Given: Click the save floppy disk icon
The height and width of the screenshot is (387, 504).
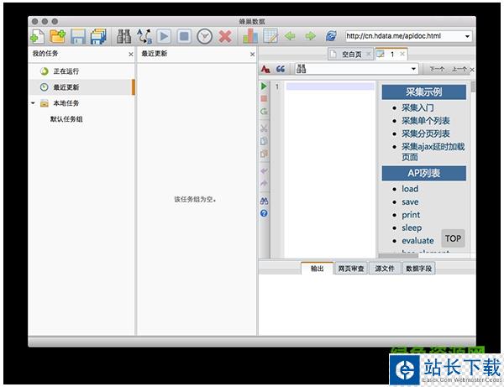Looking at the screenshot, I should coord(78,36).
